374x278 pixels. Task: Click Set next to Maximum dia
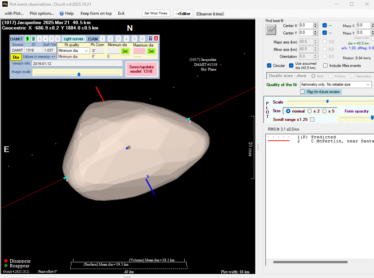[x=151, y=51]
